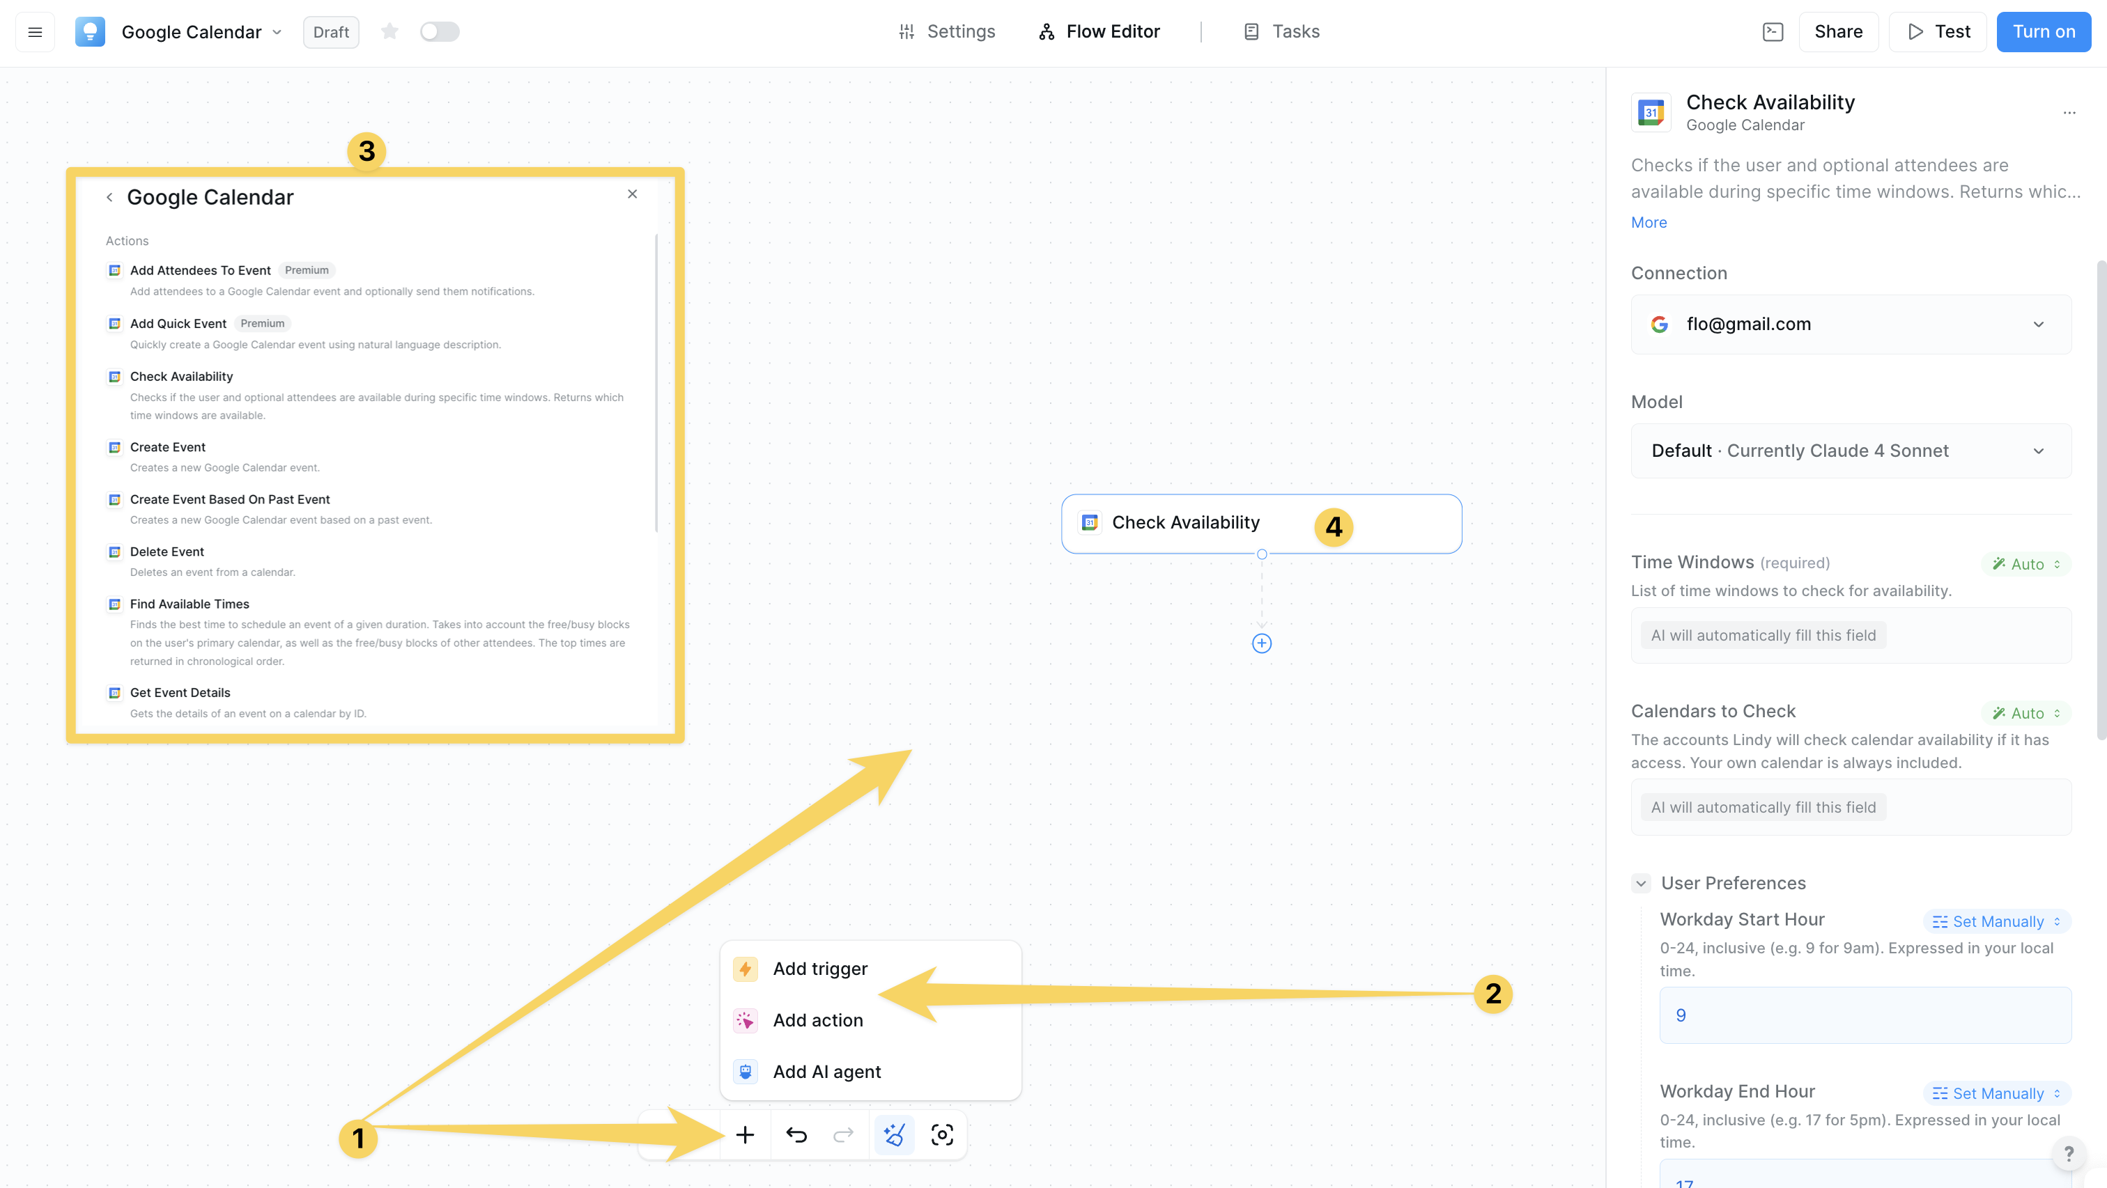Click the fit-to-view focus icon
Screen dimensions: 2107x1188
(x=942, y=1135)
